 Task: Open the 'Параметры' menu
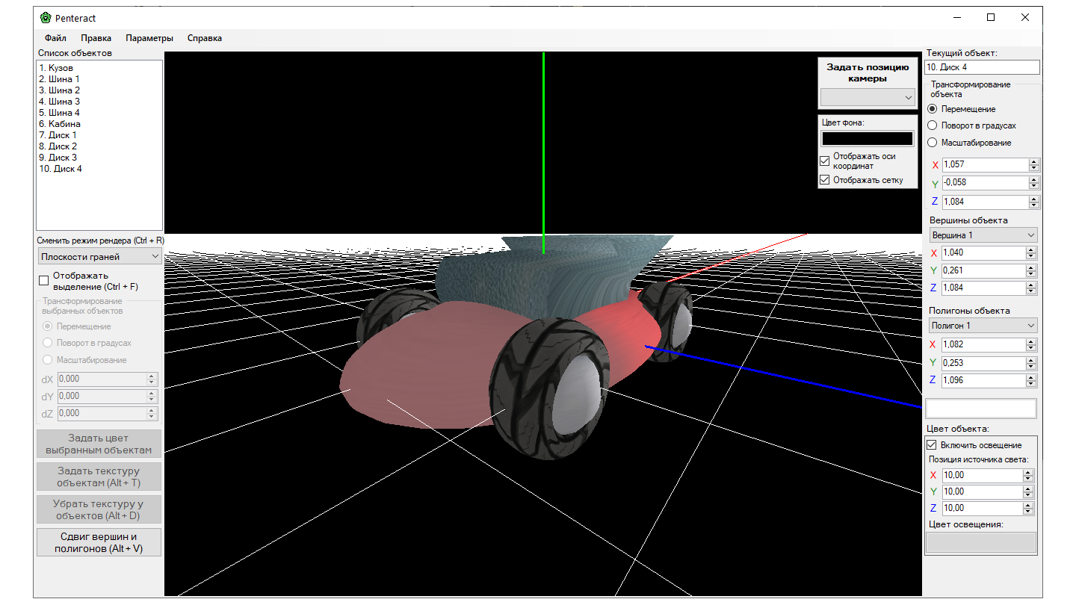149,38
